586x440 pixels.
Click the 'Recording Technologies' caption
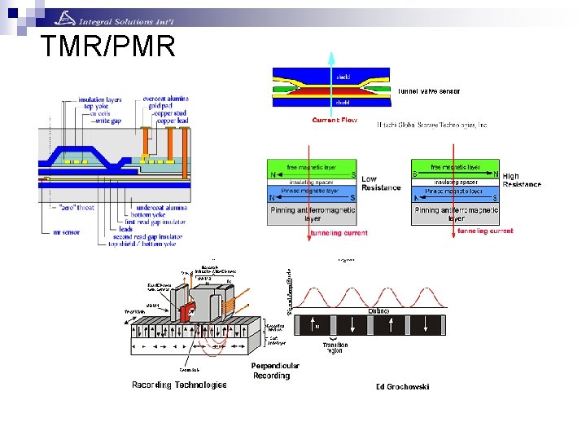[x=179, y=385]
